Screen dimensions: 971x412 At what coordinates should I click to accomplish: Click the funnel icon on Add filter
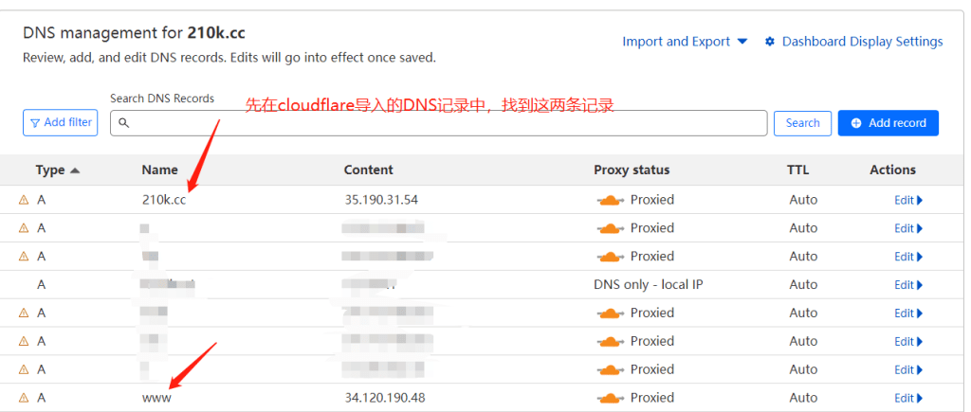coord(35,123)
